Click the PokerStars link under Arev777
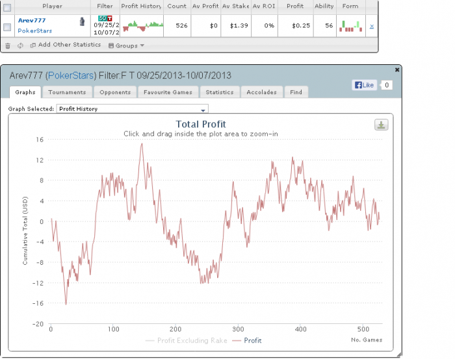This screenshot has height=359, width=455. (35, 31)
